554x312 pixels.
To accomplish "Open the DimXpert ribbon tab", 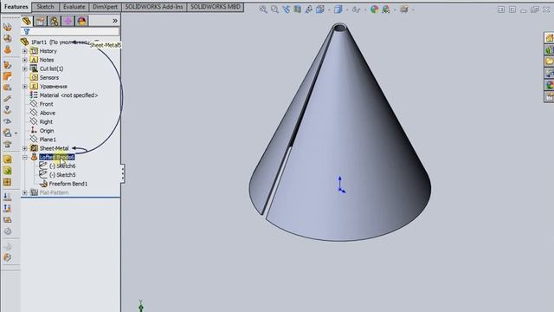I will [105, 7].
